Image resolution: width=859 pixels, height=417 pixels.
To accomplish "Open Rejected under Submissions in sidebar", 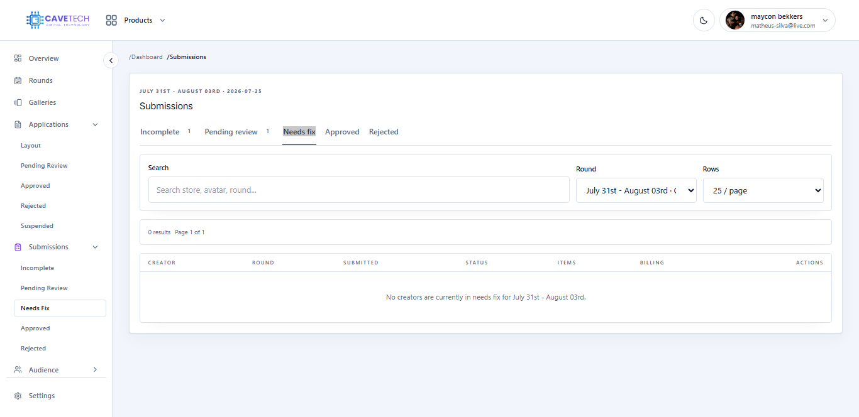I will 33,349.
